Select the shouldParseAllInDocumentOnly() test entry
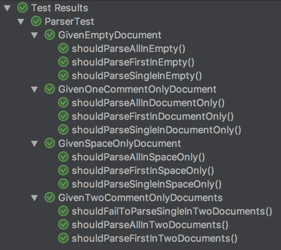 tap(148, 103)
